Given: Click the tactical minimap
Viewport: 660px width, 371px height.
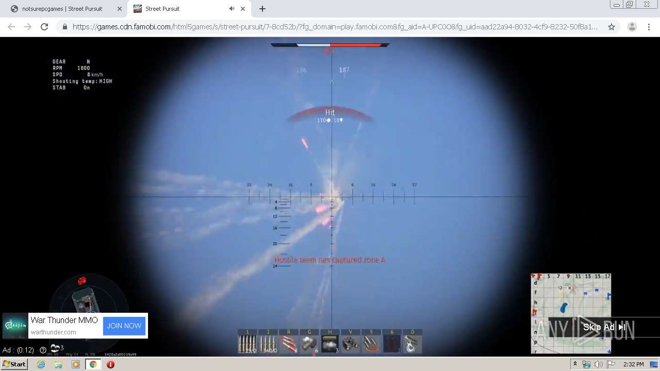Looking at the screenshot, I should (571, 313).
